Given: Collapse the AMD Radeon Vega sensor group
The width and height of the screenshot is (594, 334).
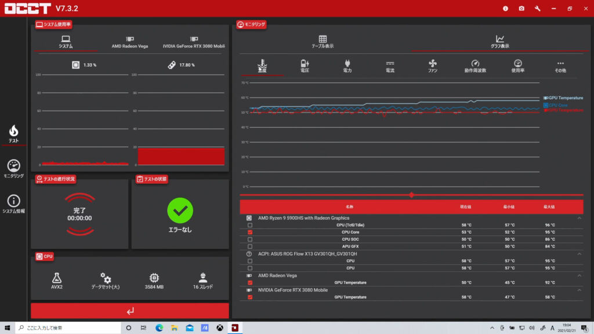Looking at the screenshot, I should [x=579, y=275].
